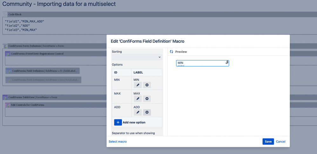Cancel editing the macro
This screenshot has width=317, height=154.
point(280,142)
